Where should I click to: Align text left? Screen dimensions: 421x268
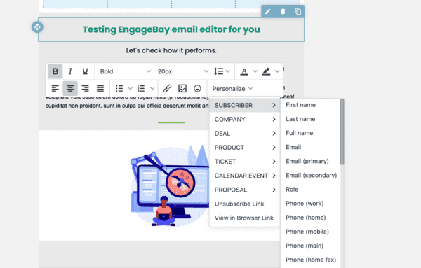tap(55, 89)
